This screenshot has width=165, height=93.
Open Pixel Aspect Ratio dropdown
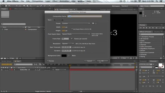76,34
